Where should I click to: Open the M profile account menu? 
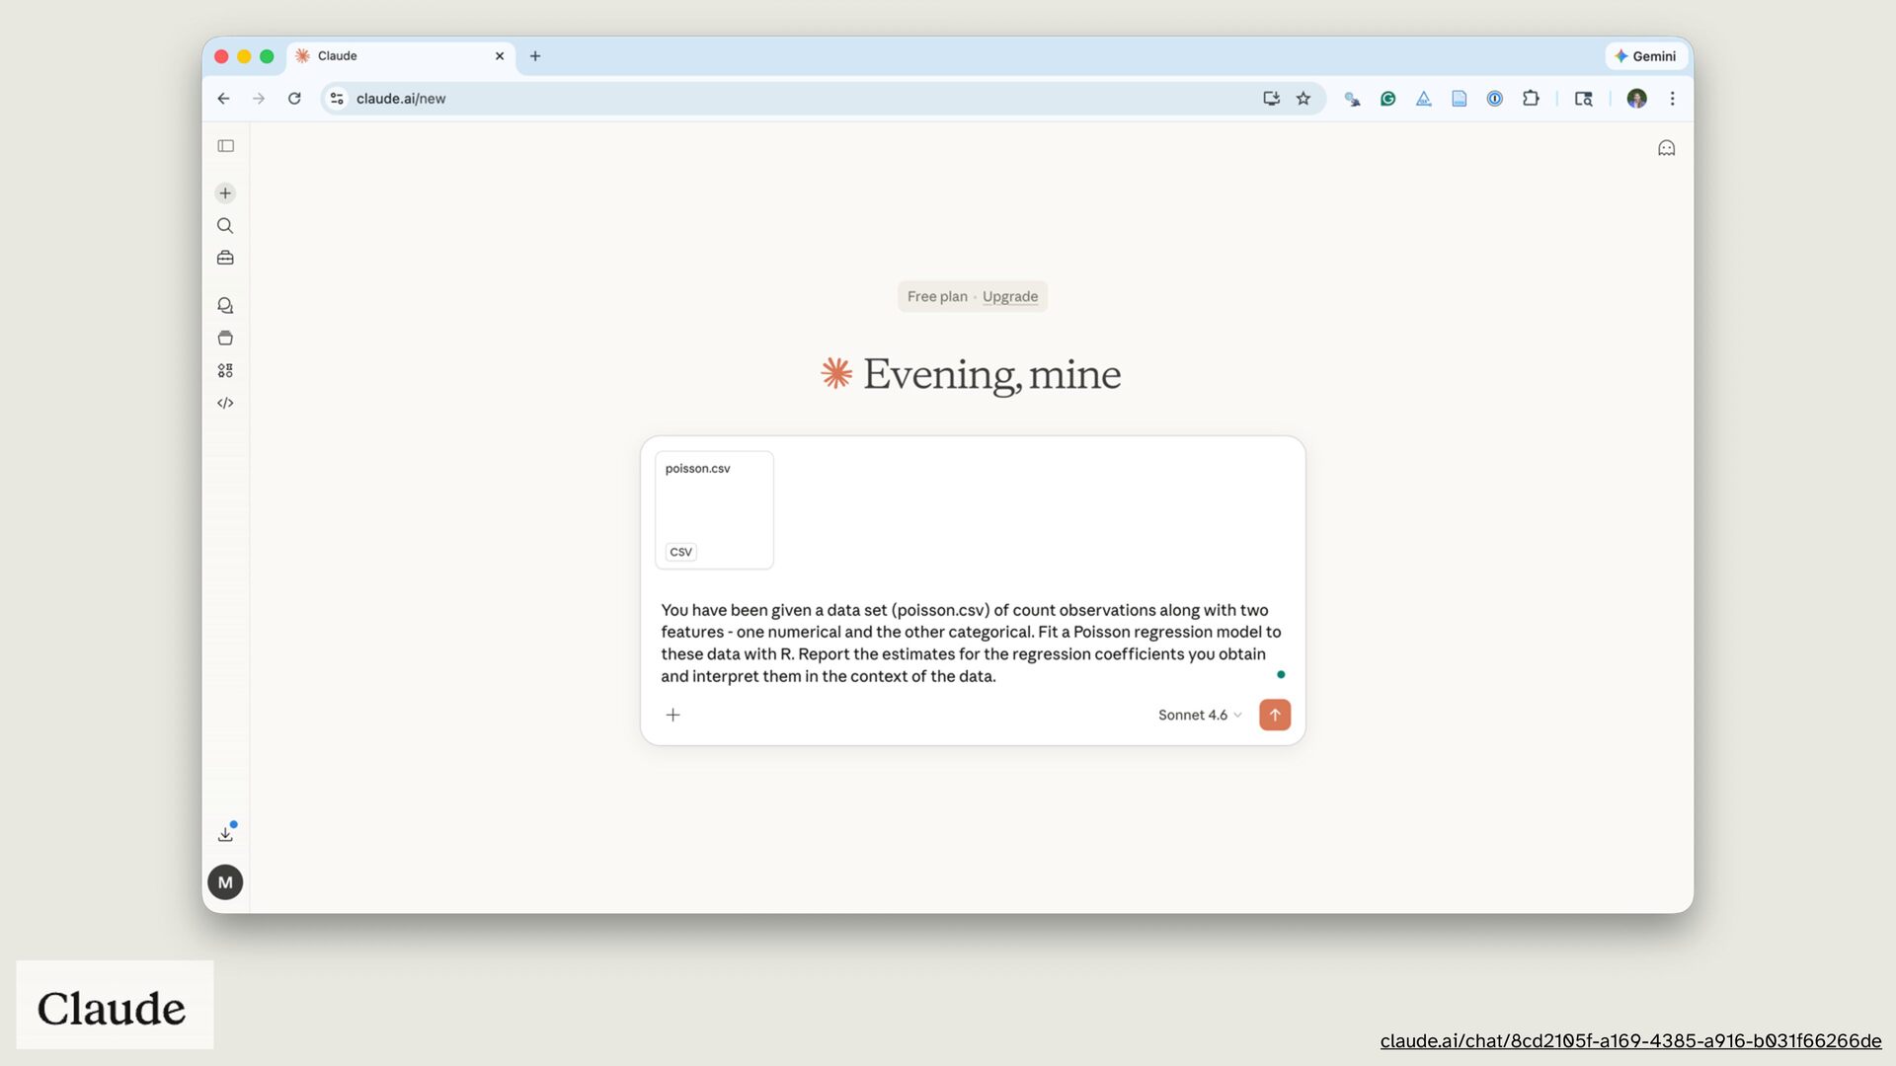225,882
